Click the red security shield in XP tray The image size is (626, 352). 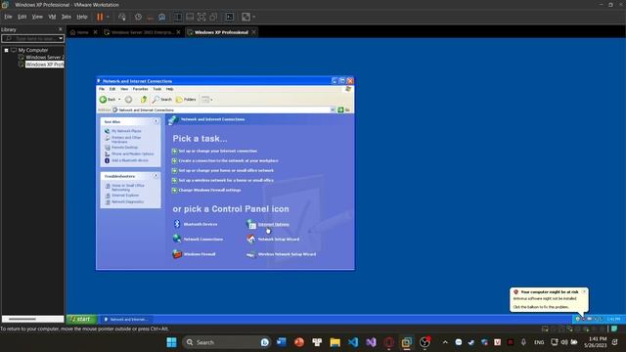[584, 319]
